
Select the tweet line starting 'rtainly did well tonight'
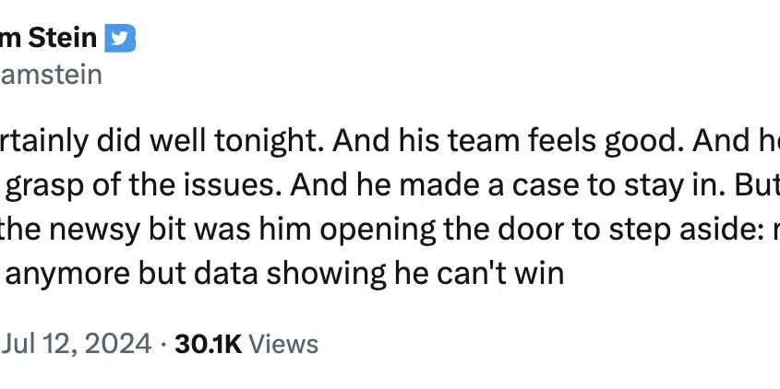click(x=390, y=141)
